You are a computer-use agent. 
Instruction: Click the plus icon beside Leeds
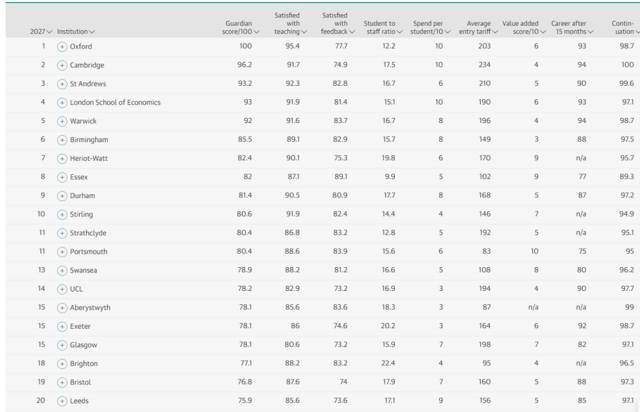point(62,401)
